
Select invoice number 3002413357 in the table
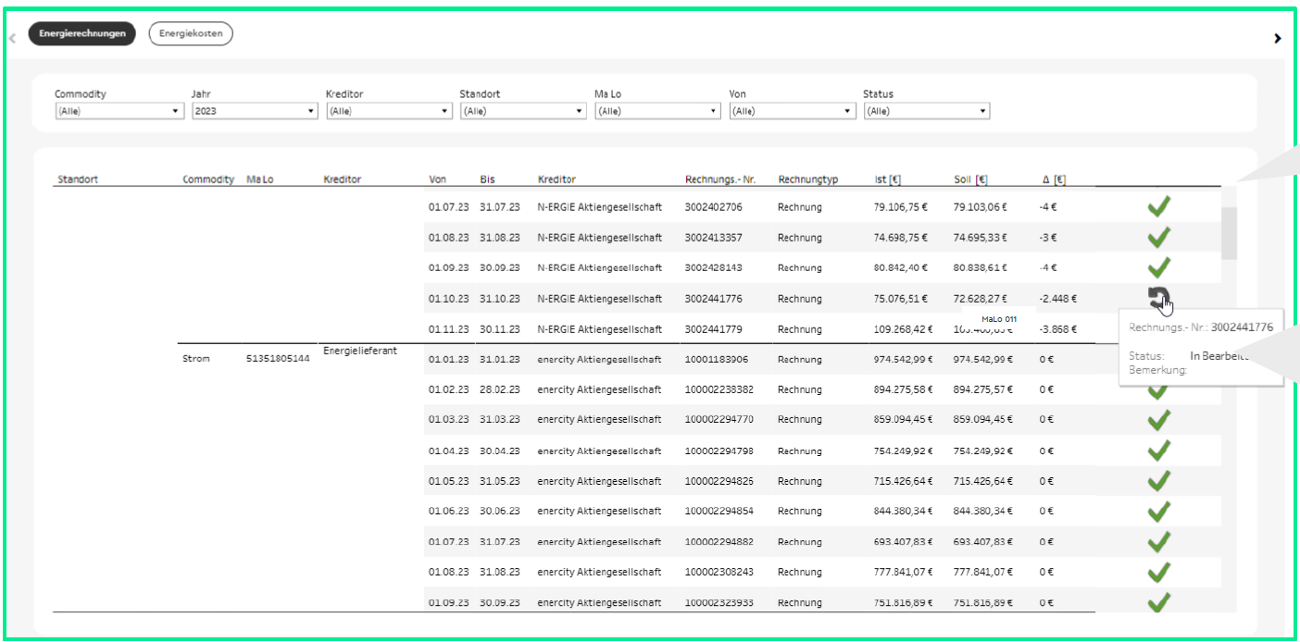713,238
